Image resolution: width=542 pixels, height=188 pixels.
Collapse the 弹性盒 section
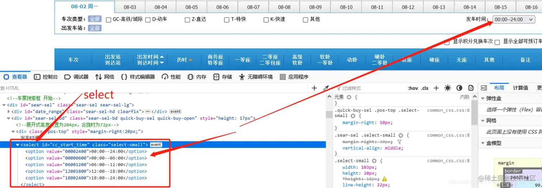(x=482, y=98)
